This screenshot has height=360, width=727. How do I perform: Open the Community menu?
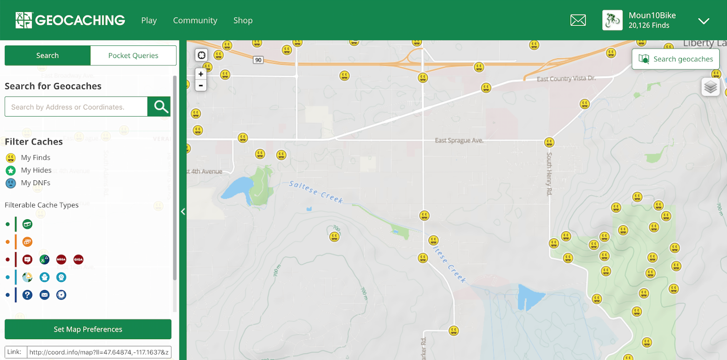[x=195, y=20]
